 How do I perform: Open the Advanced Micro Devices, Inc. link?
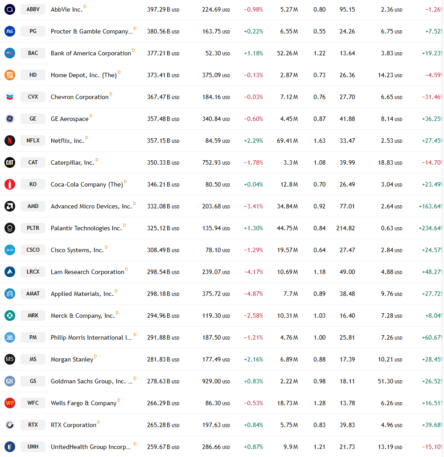[x=91, y=206]
